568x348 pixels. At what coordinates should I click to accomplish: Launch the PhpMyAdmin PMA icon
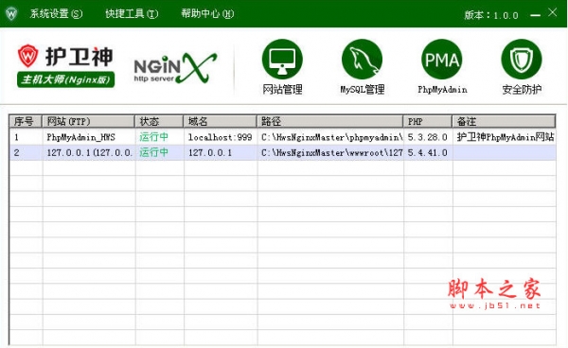coord(441,60)
